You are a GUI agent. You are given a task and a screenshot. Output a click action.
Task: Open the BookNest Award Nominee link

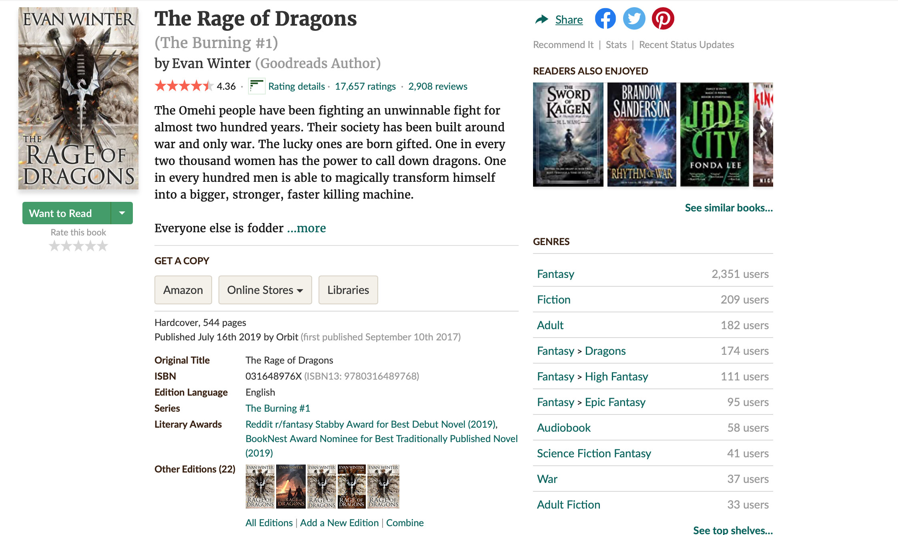tap(381, 446)
